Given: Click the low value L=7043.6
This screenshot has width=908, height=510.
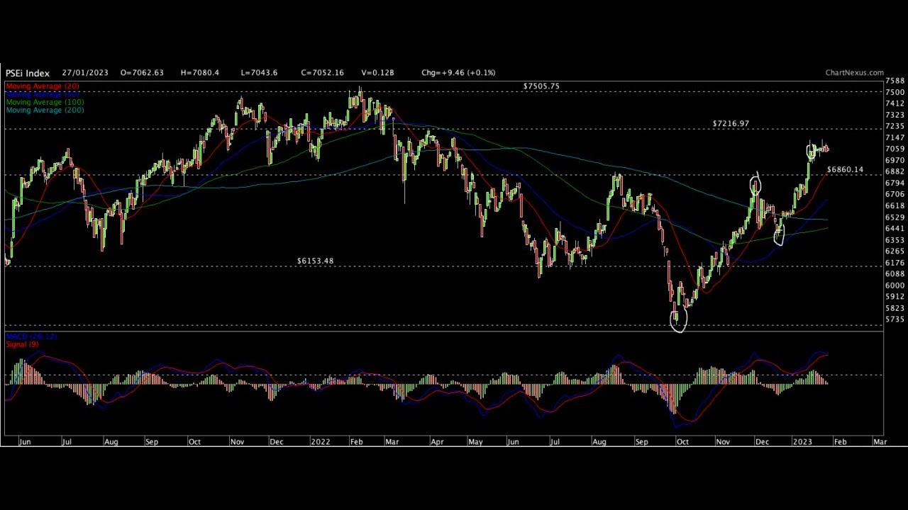Looking at the screenshot, I should pyautogui.click(x=259, y=73).
